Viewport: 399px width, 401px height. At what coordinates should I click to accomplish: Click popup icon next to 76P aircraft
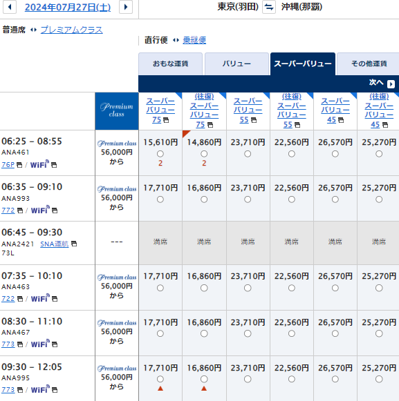click(x=19, y=165)
